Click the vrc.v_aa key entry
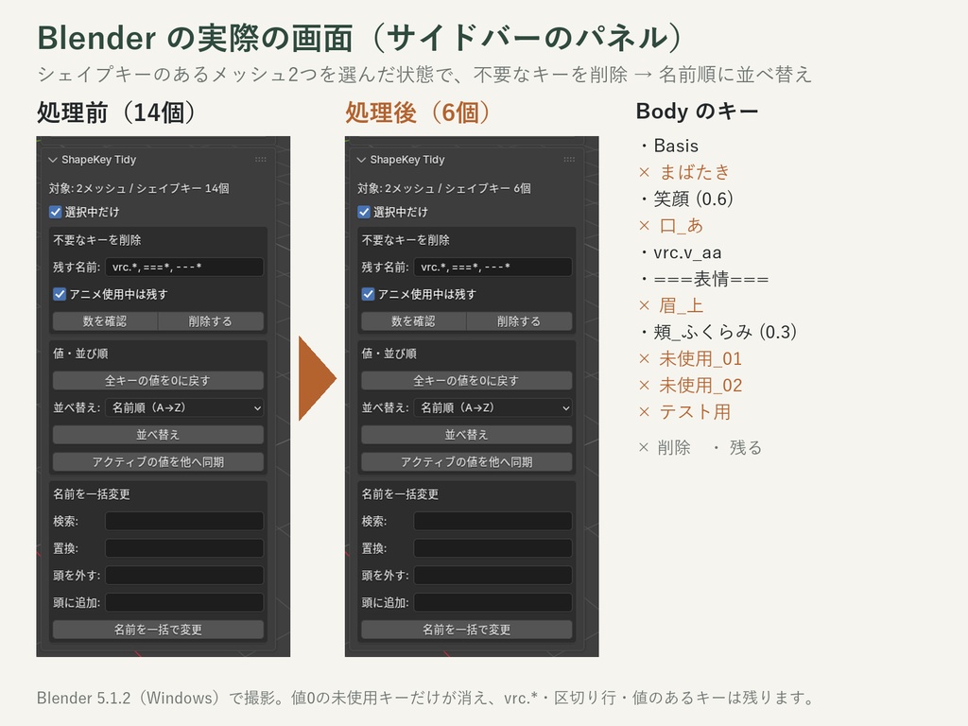968x726 pixels. point(688,253)
